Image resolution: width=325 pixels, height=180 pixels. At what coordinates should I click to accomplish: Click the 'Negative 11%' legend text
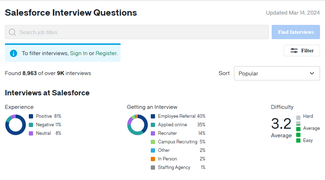point(48,125)
